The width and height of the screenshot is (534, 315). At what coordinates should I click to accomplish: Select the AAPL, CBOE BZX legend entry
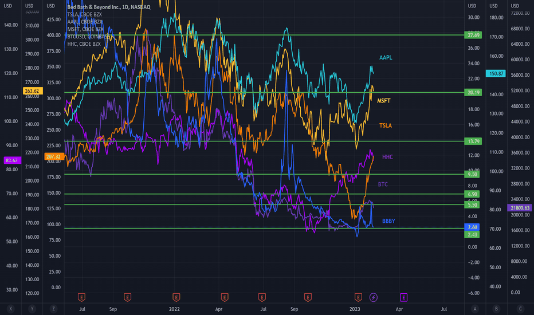tap(85, 22)
